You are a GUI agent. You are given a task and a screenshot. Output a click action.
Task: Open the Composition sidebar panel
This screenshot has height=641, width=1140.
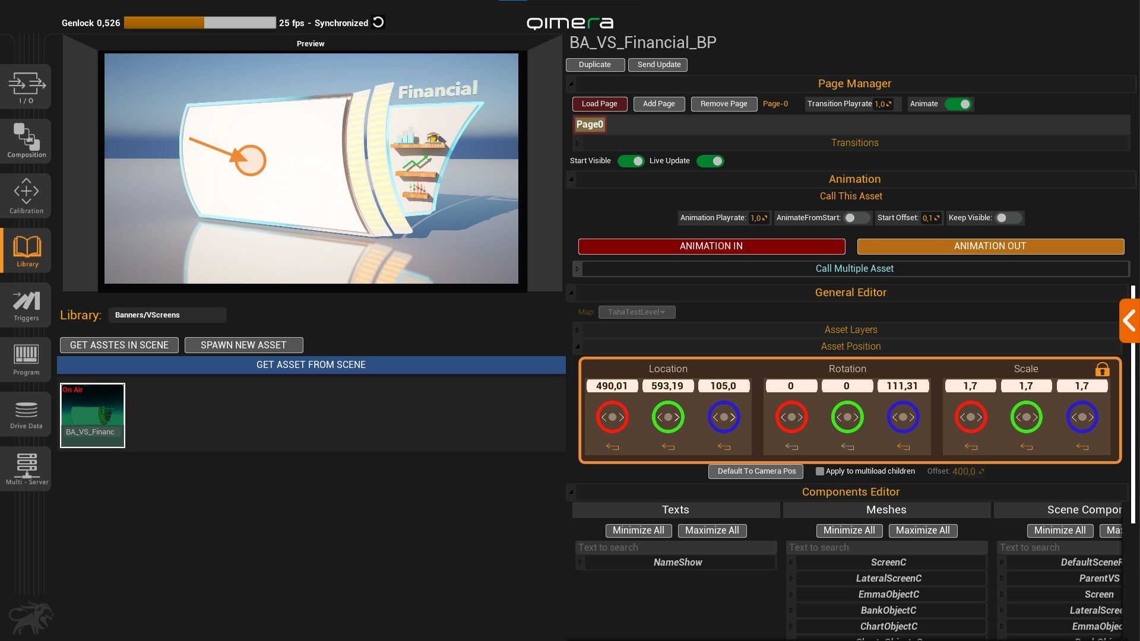(26, 141)
